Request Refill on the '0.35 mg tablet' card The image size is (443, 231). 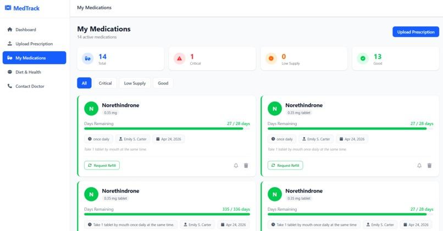(285, 165)
